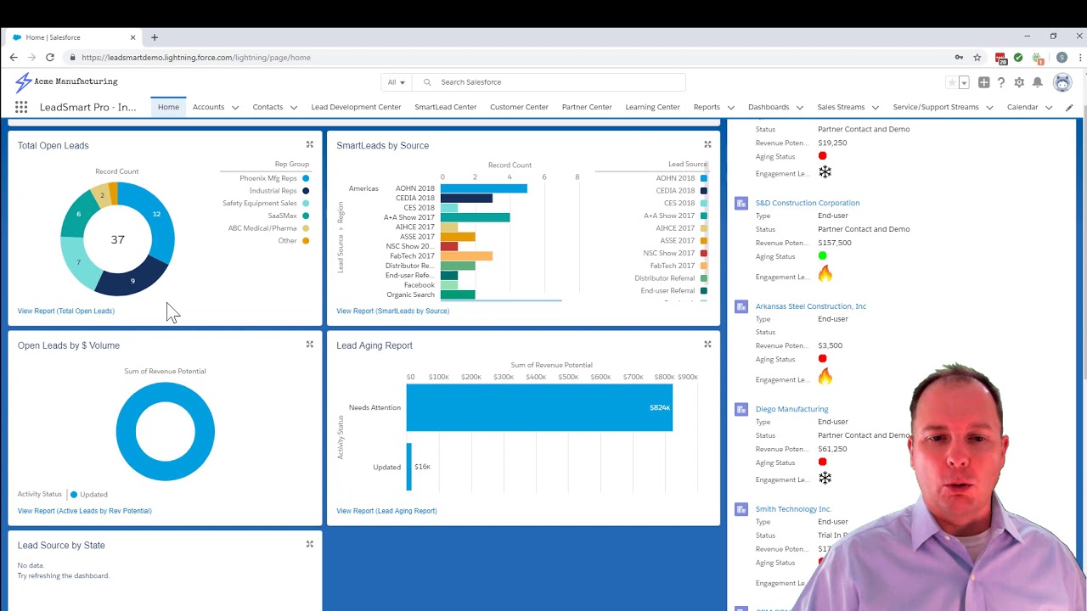Open the Setup gear icon
1087x611 pixels.
[1019, 82]
